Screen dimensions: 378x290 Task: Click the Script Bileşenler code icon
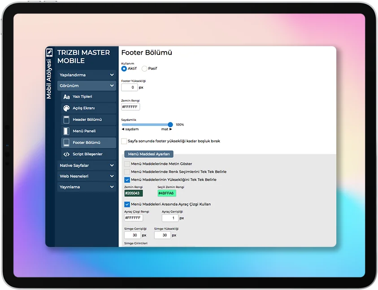tap(66, 154)
